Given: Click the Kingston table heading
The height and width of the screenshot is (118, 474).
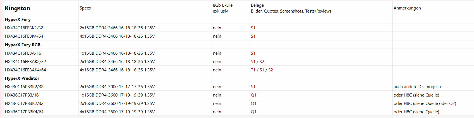Looking at the screenshot, I should click(x=17, y=8).
